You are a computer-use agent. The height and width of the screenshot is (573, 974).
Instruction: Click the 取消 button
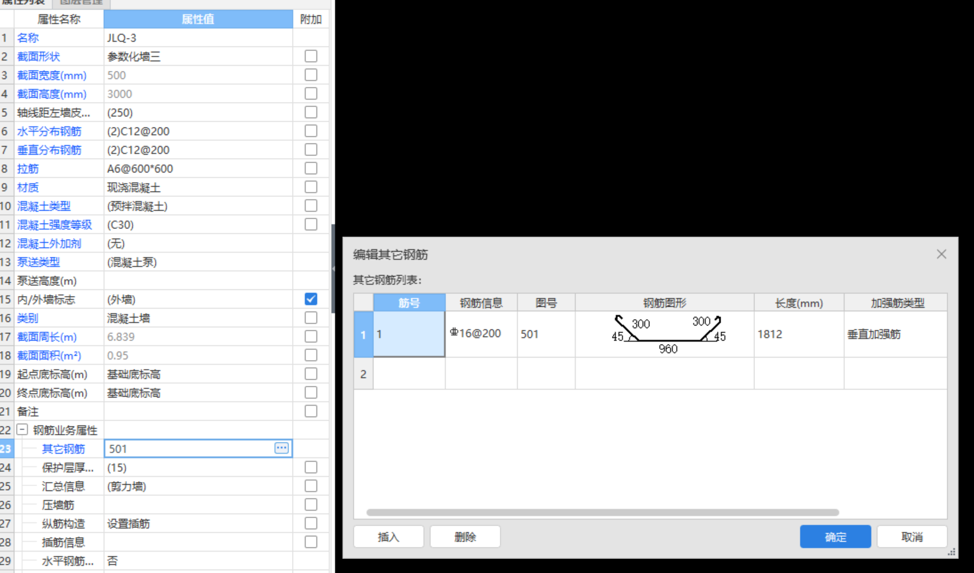pyautogui.click(x=912, y=537)
